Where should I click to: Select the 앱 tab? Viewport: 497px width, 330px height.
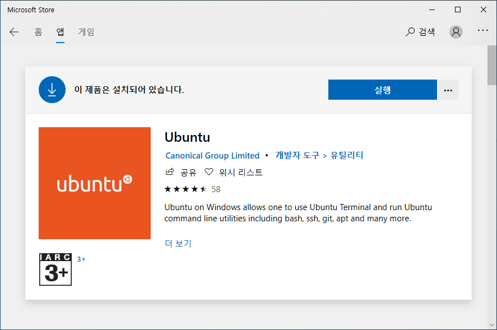click(60, 32)
